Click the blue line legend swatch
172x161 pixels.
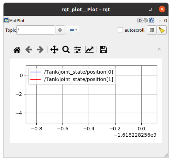(35, 72)
